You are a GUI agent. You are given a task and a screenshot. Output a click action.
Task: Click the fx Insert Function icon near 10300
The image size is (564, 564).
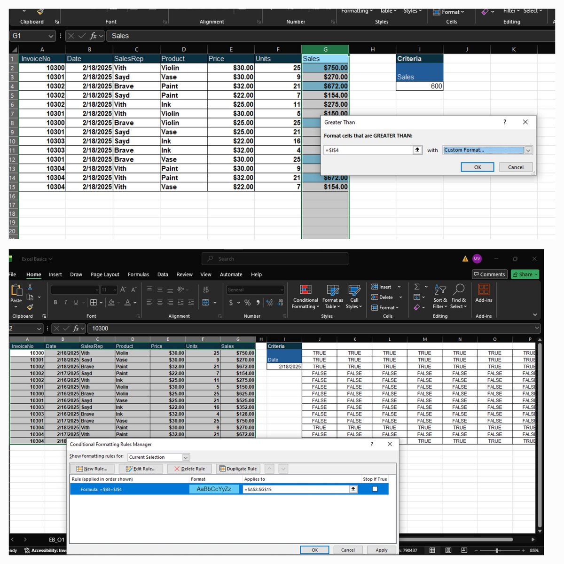[x=76, y=329]
